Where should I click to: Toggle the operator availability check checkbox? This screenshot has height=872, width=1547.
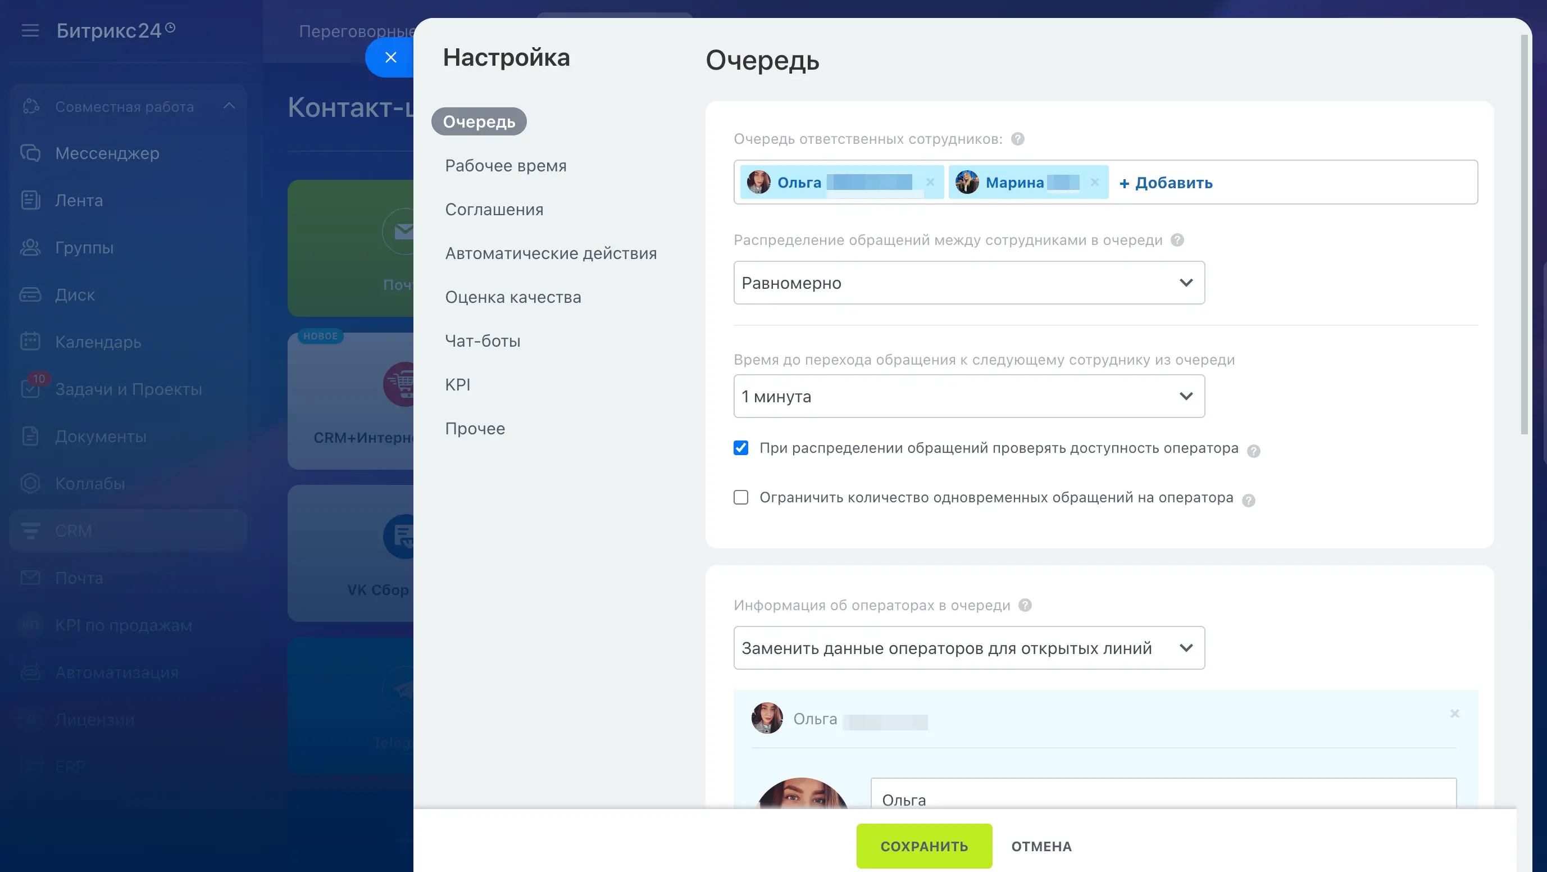click(x=740, y=448)
